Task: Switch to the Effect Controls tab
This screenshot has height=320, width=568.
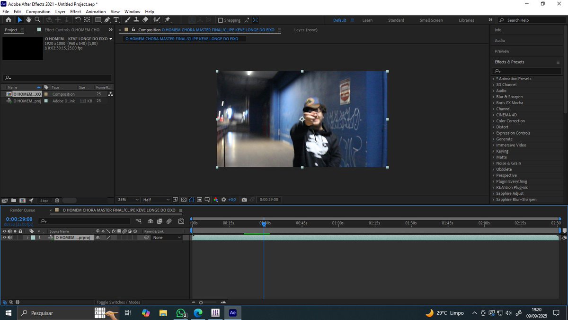Action: coord(72,30)
